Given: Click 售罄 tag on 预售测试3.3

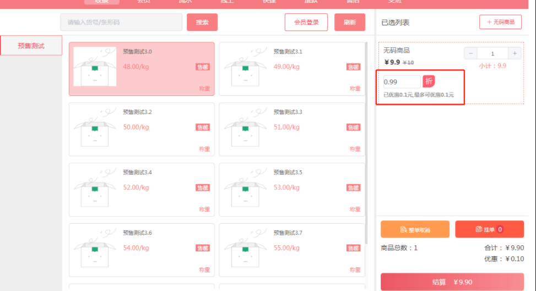Looking at the screenshot, I should click(353, 127).
